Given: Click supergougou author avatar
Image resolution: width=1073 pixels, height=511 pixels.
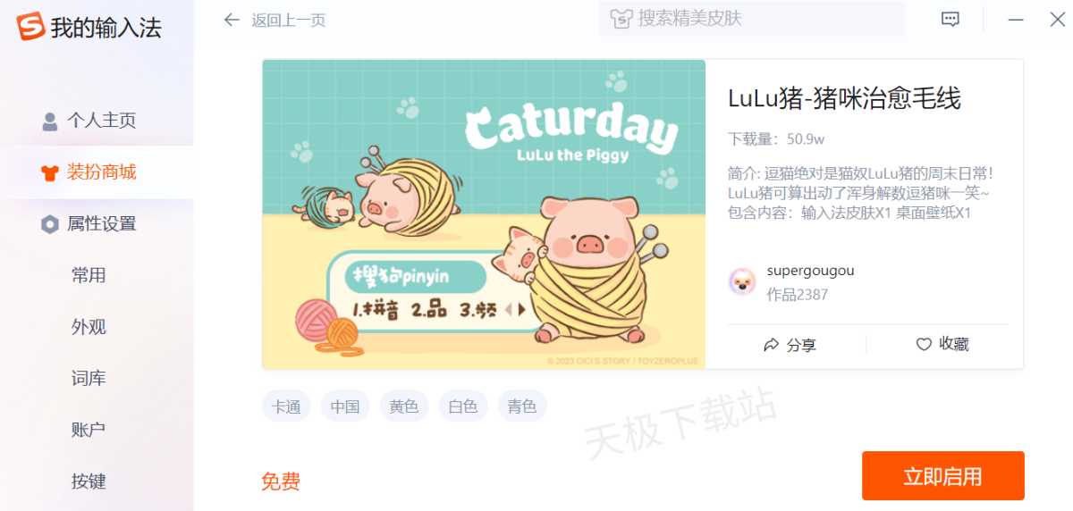Looking at the screenshot, I should click(x=742, y=282).
